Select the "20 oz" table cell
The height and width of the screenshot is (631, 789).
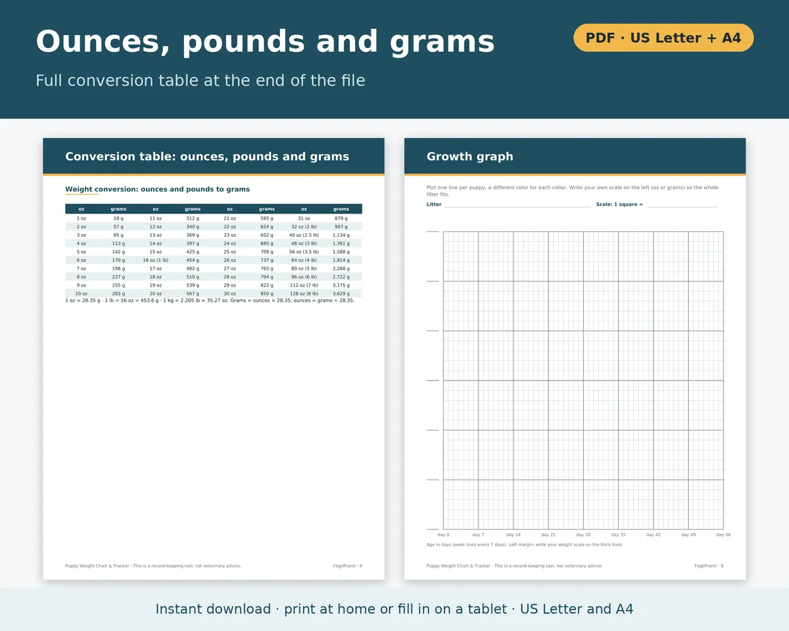coord(156,294)
